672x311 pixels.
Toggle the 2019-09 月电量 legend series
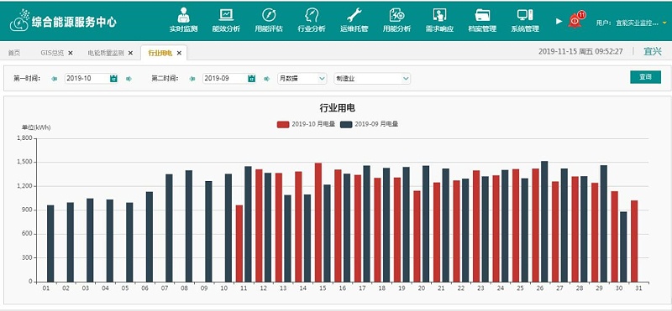pos(369,124)
